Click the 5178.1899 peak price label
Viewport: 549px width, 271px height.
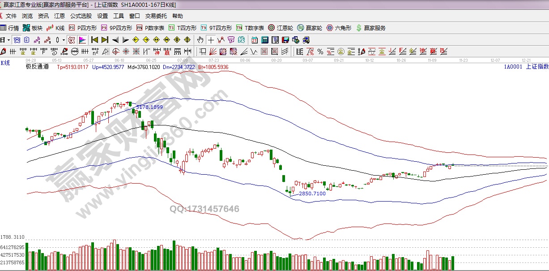(x=149, y=107)
